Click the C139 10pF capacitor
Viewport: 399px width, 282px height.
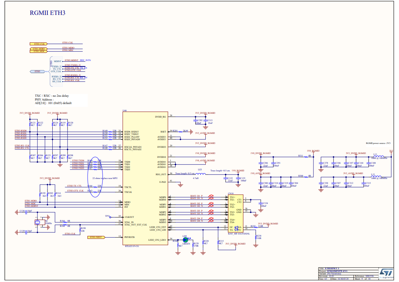click(x=26, y=232)
